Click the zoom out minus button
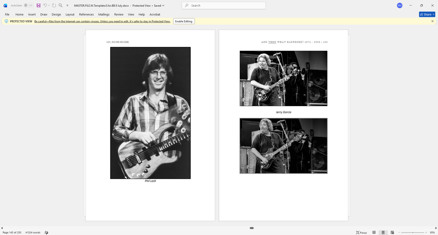Image resolution: width=438 pixels, height=235 pixels. point(399,232)
